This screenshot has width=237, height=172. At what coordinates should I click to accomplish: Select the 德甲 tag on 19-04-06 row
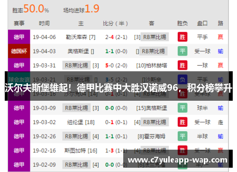(19, 37)
